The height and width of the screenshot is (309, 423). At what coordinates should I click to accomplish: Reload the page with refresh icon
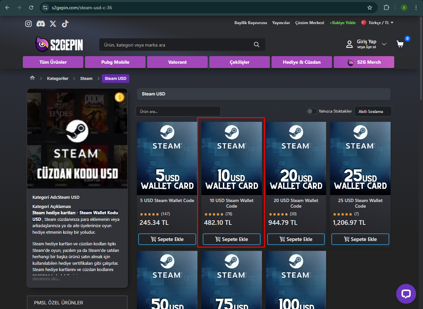(x=31, y=7)
